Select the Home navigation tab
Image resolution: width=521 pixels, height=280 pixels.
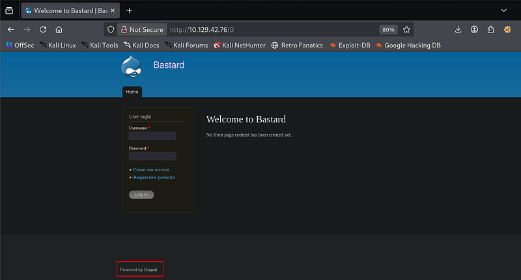[x=132, y=92]
